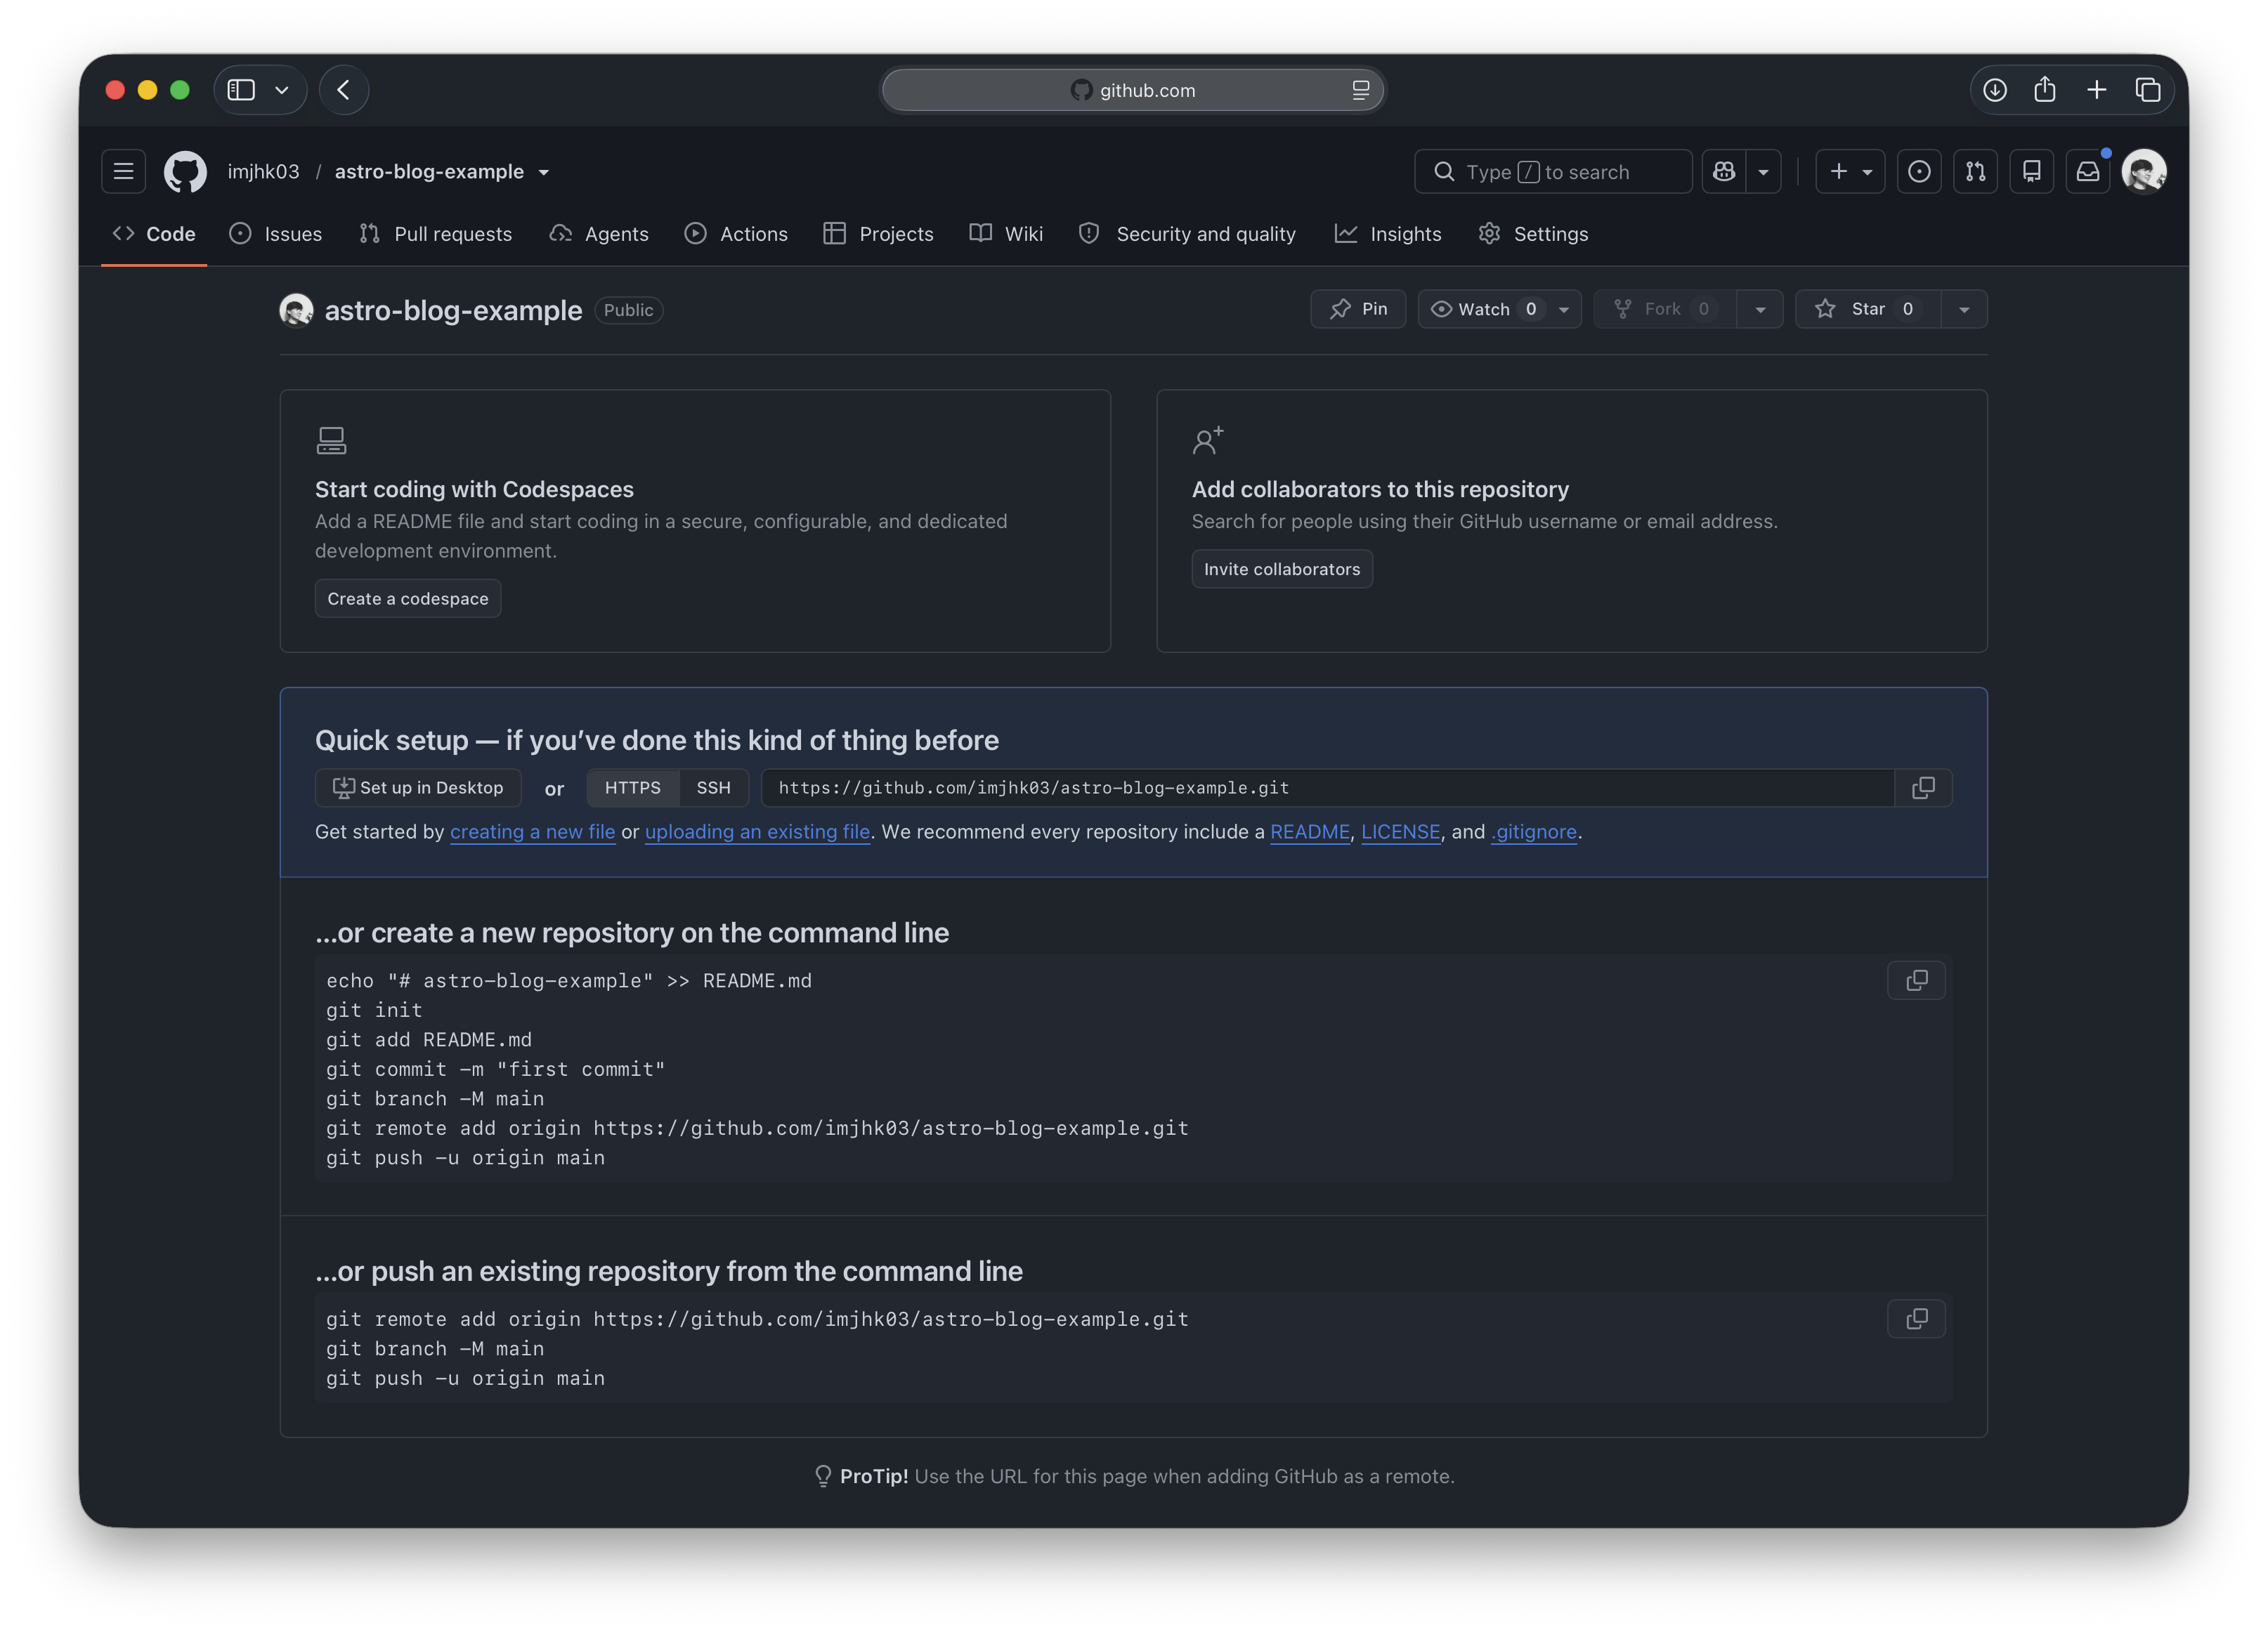Screen dimensions: 2268x1632
Task: Star the astro-blog-example repository
Action: pos(1868,309)
